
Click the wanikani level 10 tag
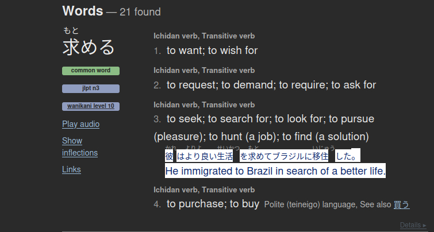[91, 106]
